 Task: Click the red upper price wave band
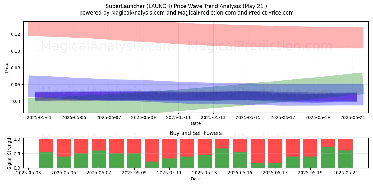pos(196,36)
